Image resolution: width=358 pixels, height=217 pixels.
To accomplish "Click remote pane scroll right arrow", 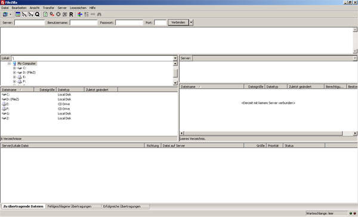I will [355, 134].
